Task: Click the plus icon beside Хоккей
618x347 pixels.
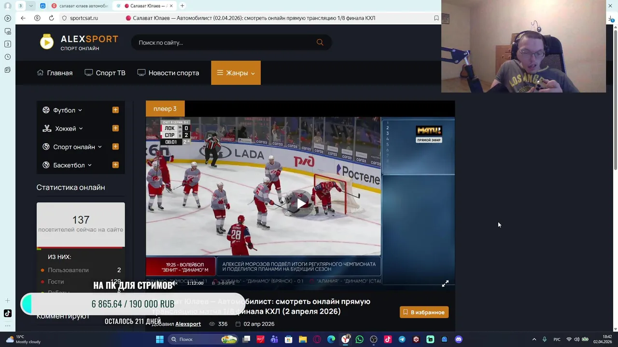Action: pos(115,128)
